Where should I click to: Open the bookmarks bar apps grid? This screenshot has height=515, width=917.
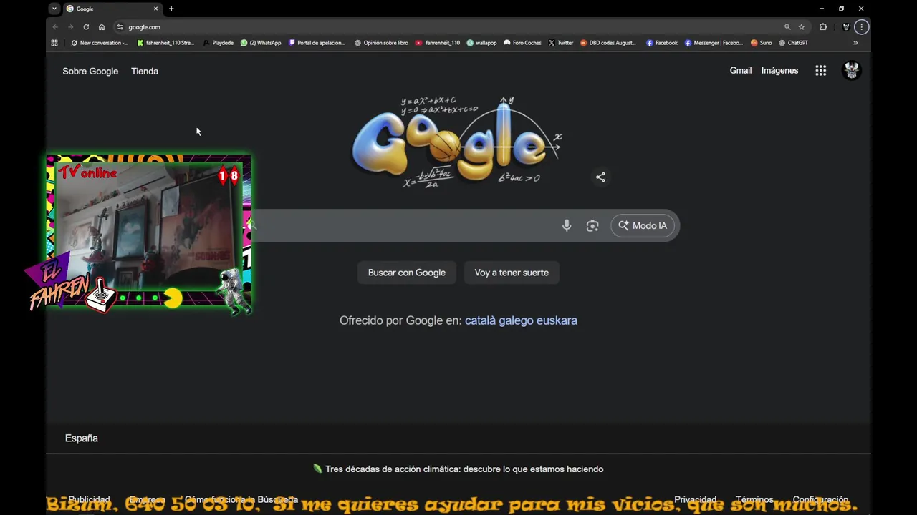[54, 43]
